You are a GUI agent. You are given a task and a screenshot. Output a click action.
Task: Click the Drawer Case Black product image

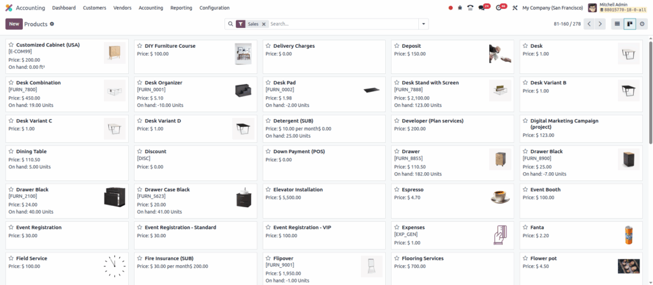[x=244, y=198]
